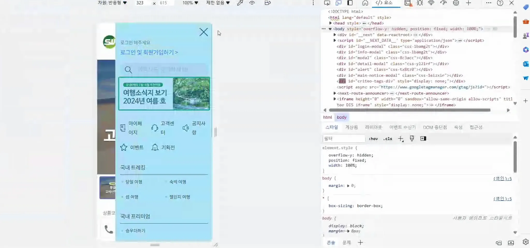Image resolution: width=530 pixels, height=248 pixels.
Task: Open the 100% zoom dropdown
Action: coord(190,3)
